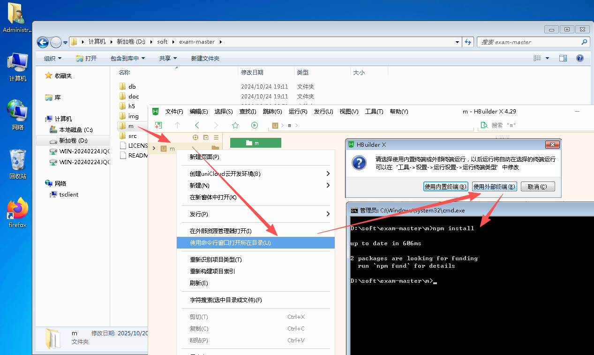This screenshot has height=355, width=594.
Task: Expand the 新建(N) submenu arrow
Action: (x=328, y=185)
